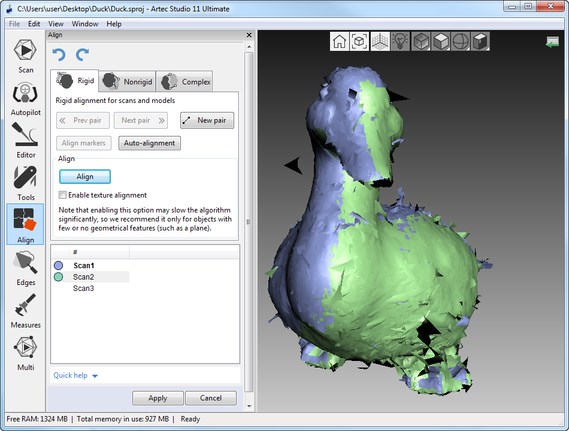Image resolution: width=569 pixels, height=431 pixels.
Task: Open the Window menu
Action: [x=85, y=24]
